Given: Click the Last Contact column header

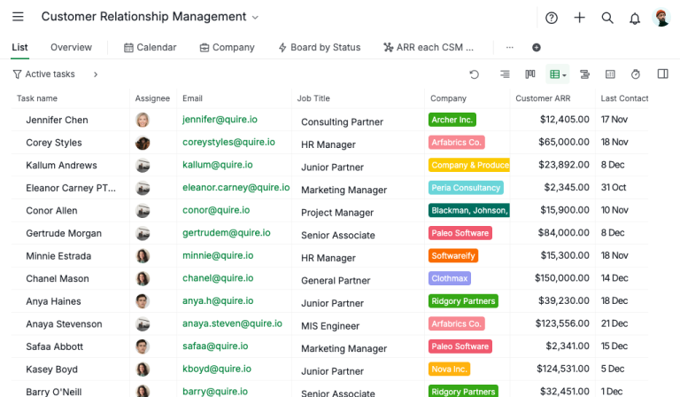Looking at the screenshot, I should [x=624, y=98].
